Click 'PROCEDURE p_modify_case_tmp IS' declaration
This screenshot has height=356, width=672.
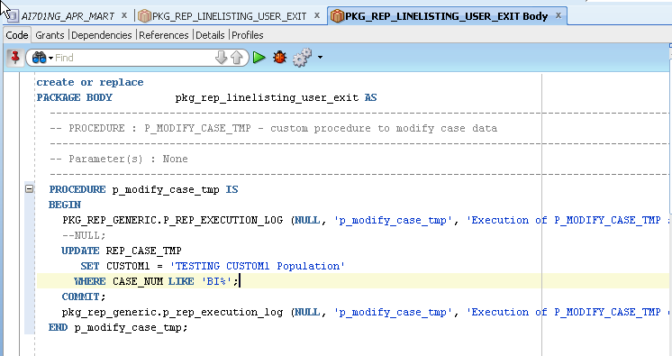tap(143, 189)
